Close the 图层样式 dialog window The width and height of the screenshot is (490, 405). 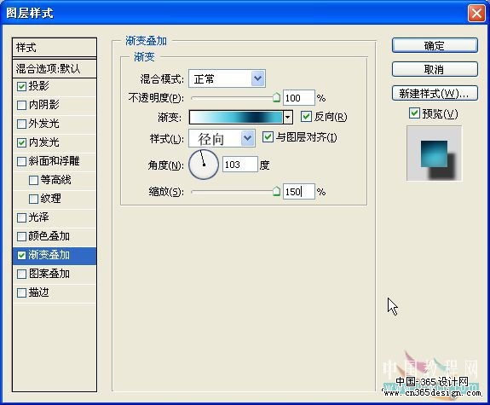tap(476, 14)
